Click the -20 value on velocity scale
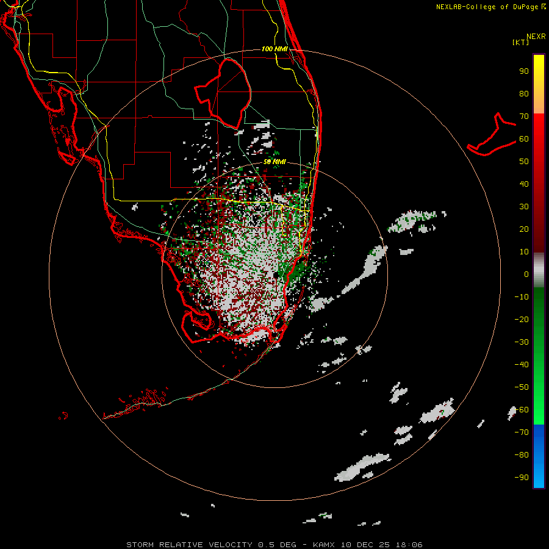This screenshot has width=549, height=549. coord(522,319)
